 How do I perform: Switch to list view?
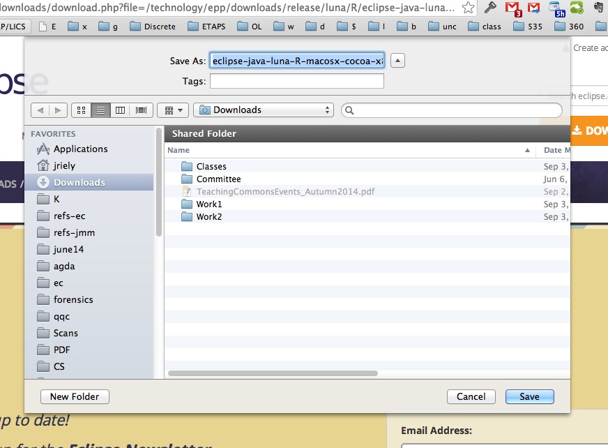point(100,110)
